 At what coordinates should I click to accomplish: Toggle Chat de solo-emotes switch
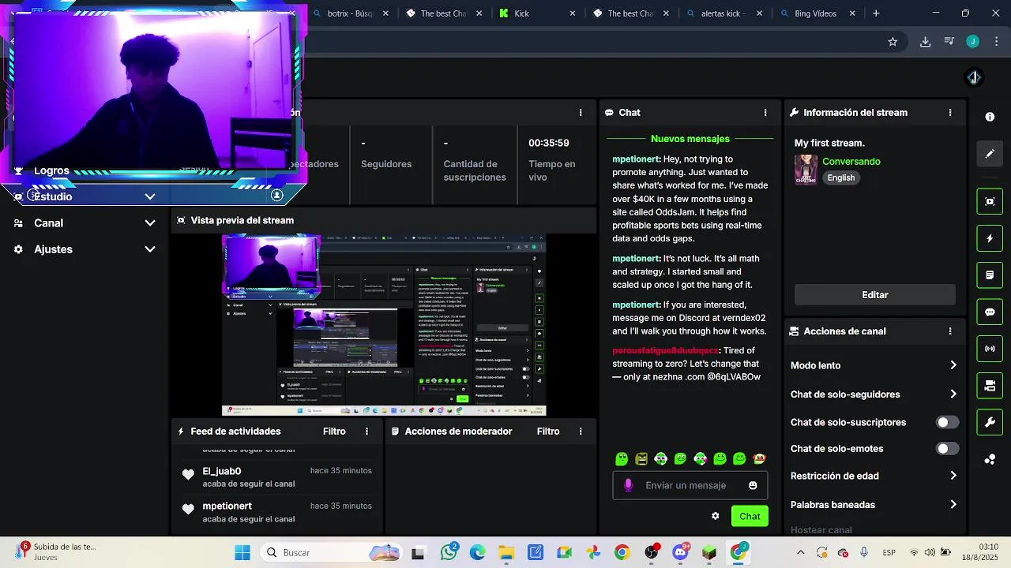(947, 449)
